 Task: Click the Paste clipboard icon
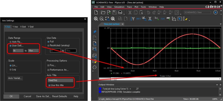[141, 12]
